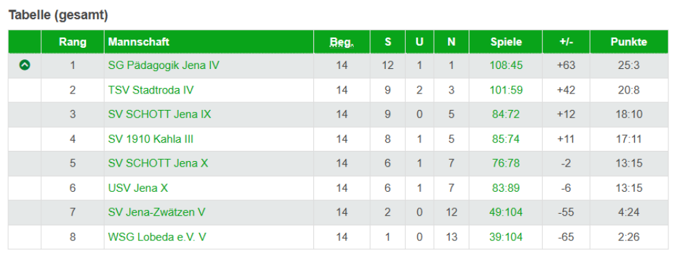Select SV SCHOTT Jena IX link
Image resolution: width=676 pixels, height=256 pixels.
pos(159,115)
